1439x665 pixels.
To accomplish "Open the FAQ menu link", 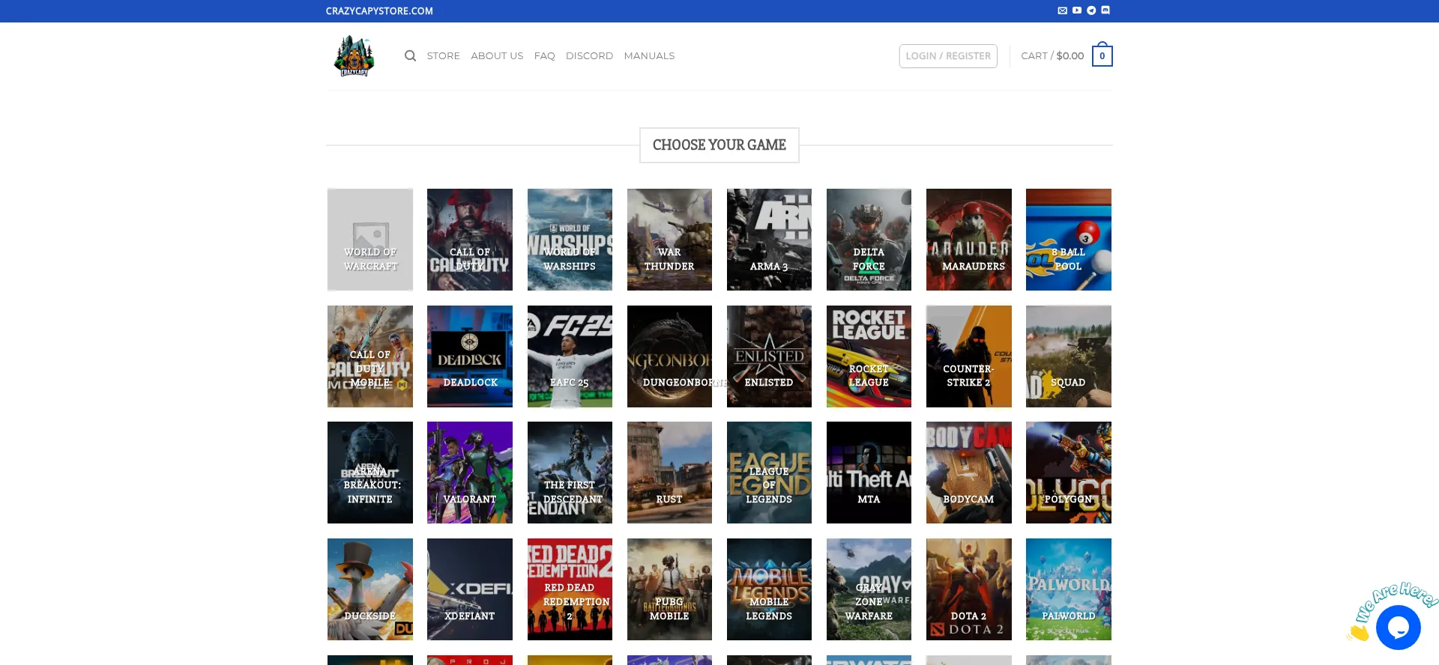I will [544, 56].
